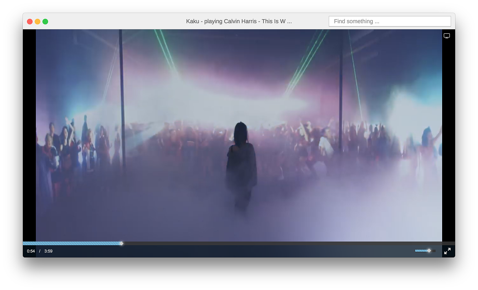Image resolution: width=478 pixels, height=290 pixels.
Task: Click the video progress bar handle
Action: pyautogui.click(x=121, y=244)
